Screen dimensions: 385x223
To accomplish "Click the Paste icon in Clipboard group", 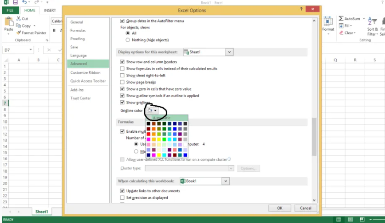I will (x=9, y=23).
